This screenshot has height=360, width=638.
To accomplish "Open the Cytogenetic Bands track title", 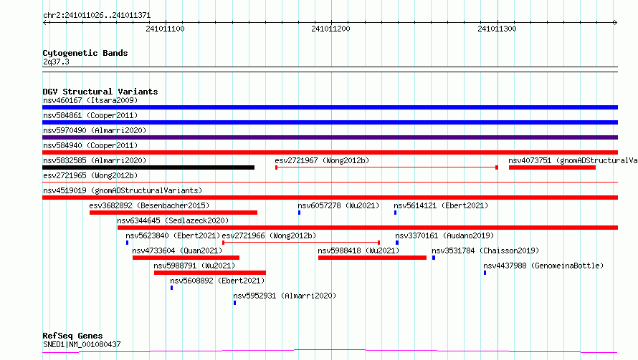I will tap(85, 53).
